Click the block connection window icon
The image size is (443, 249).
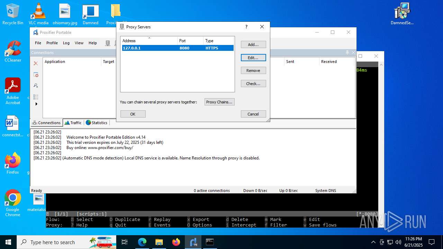pos(36,75)
